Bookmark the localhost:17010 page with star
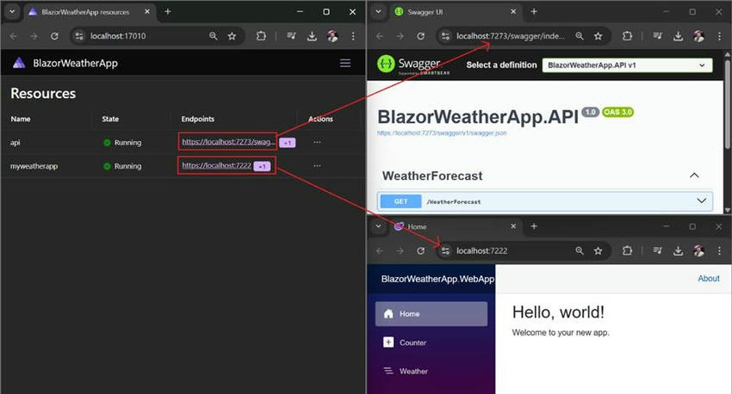 point(232,36)
